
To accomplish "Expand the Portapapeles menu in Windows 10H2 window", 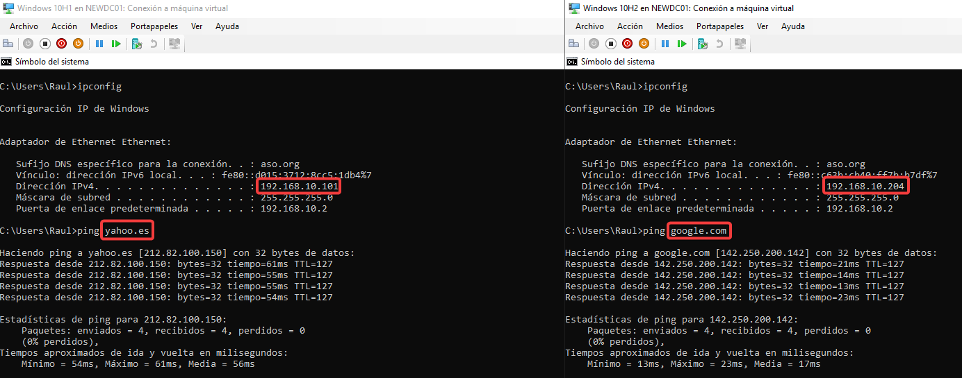I will (720, 26).
